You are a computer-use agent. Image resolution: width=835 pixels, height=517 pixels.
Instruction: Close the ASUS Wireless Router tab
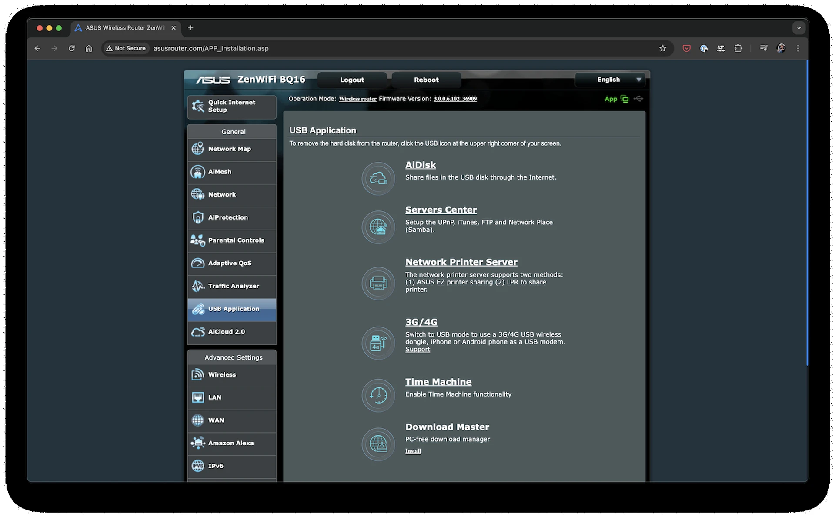click(x=174, y=28)
